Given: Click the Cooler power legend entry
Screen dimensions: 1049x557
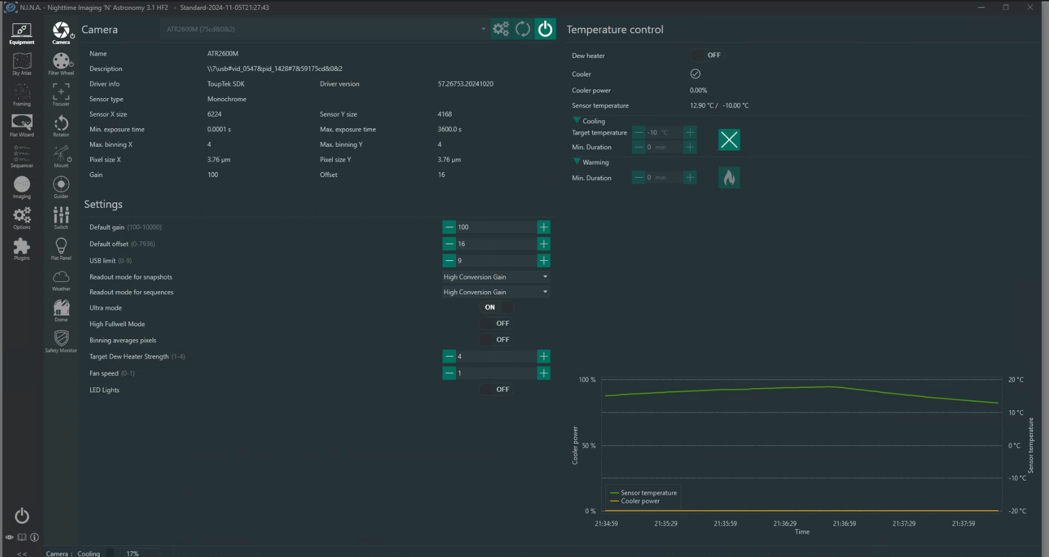Looking at the screenshot, I should tap(635, 501).
